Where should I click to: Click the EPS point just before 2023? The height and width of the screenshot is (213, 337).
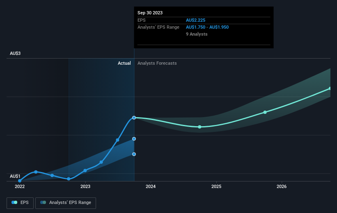[x=69, y=179]
